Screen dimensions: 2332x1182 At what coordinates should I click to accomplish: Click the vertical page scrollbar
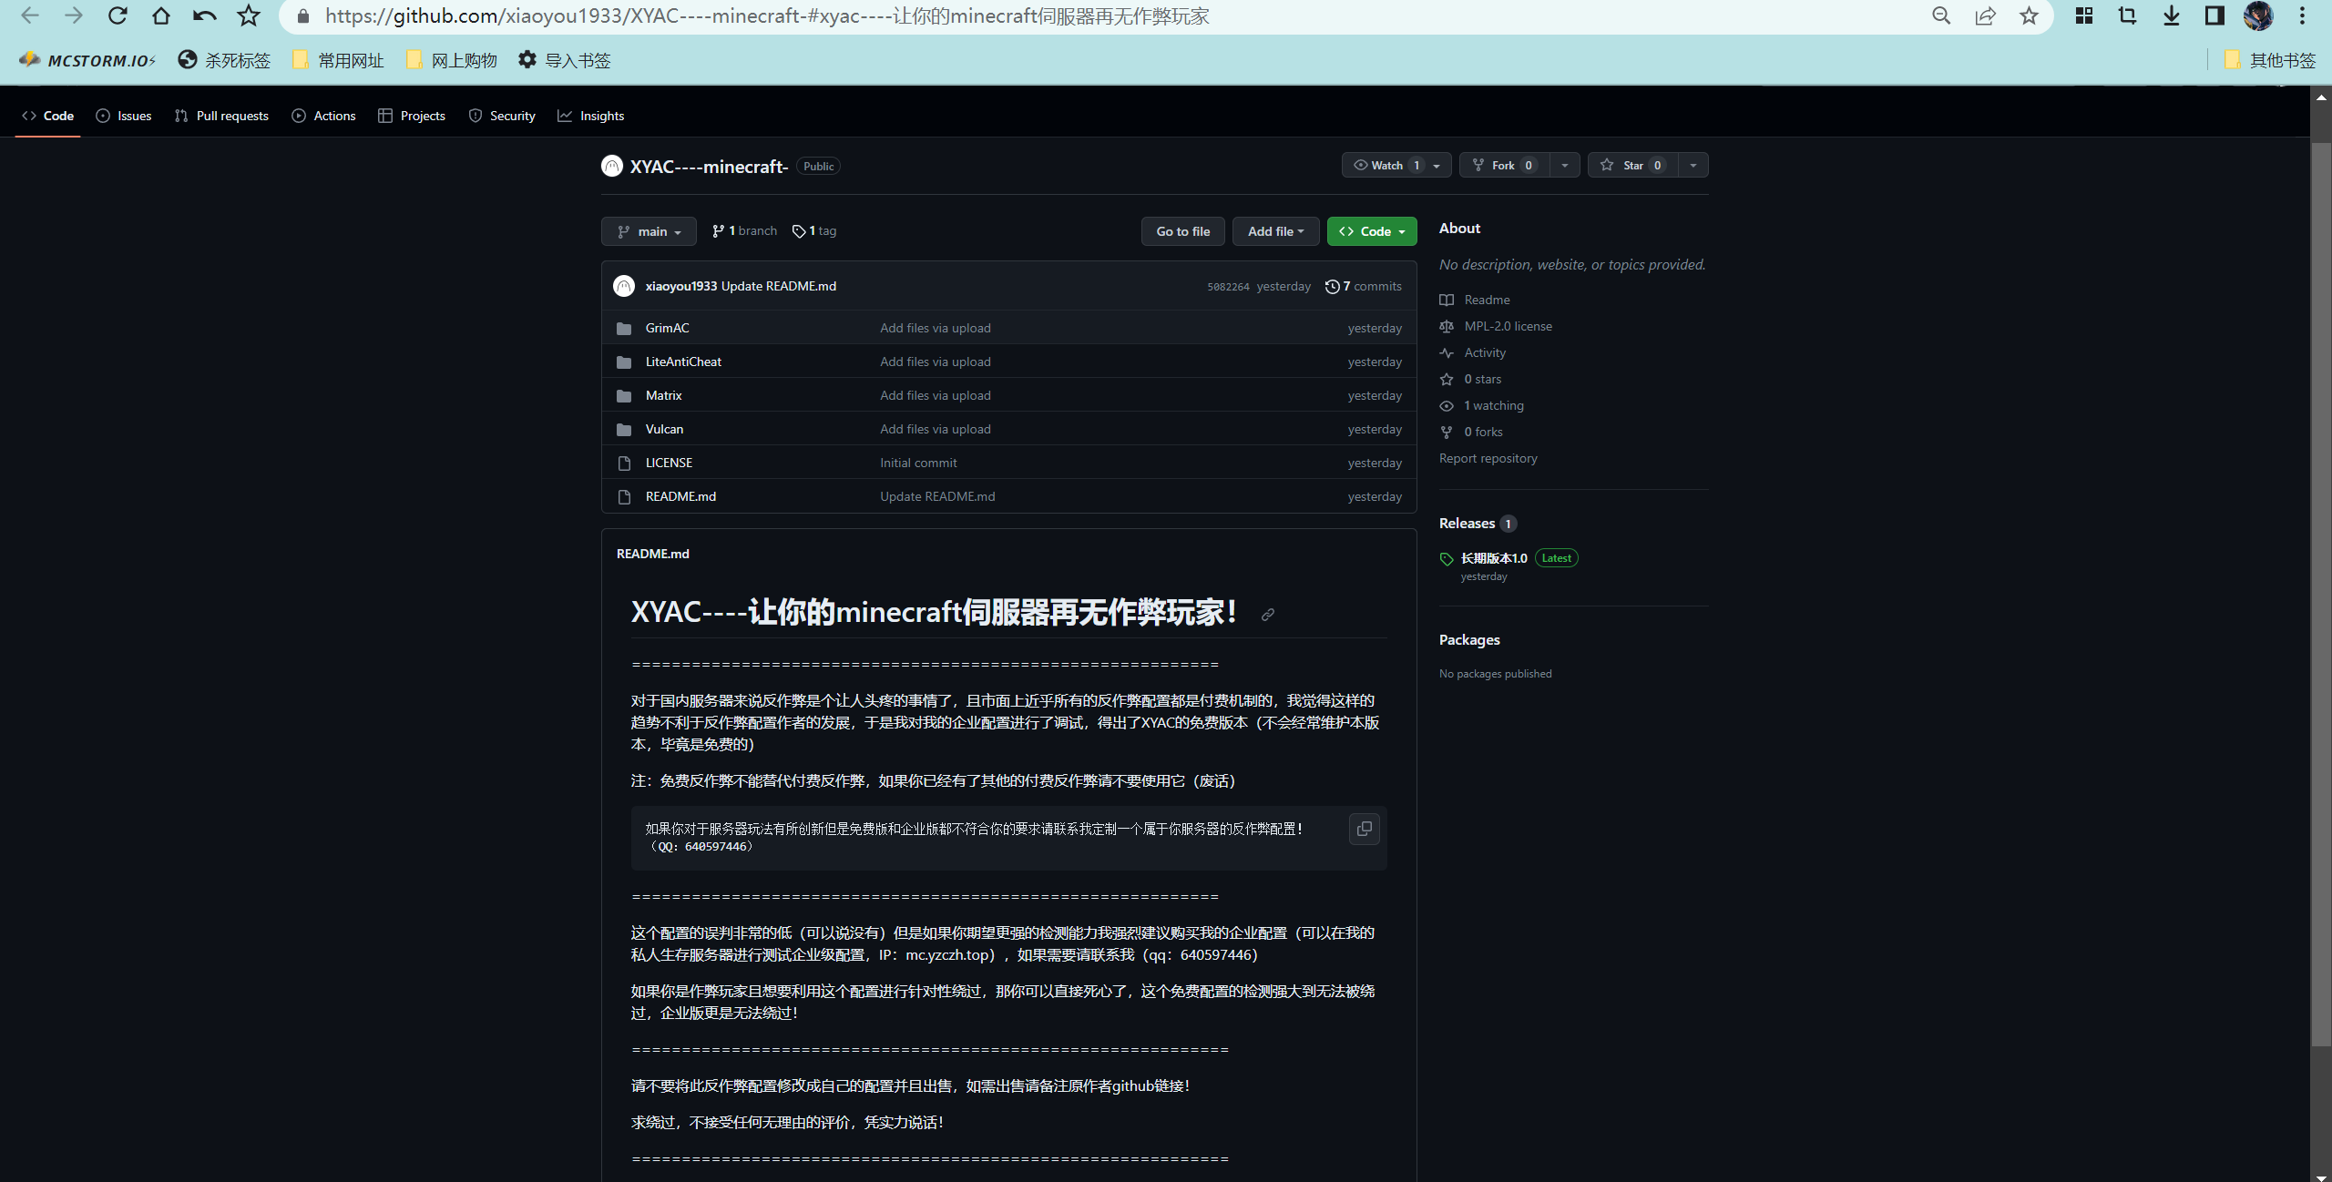pos(2321,592)
